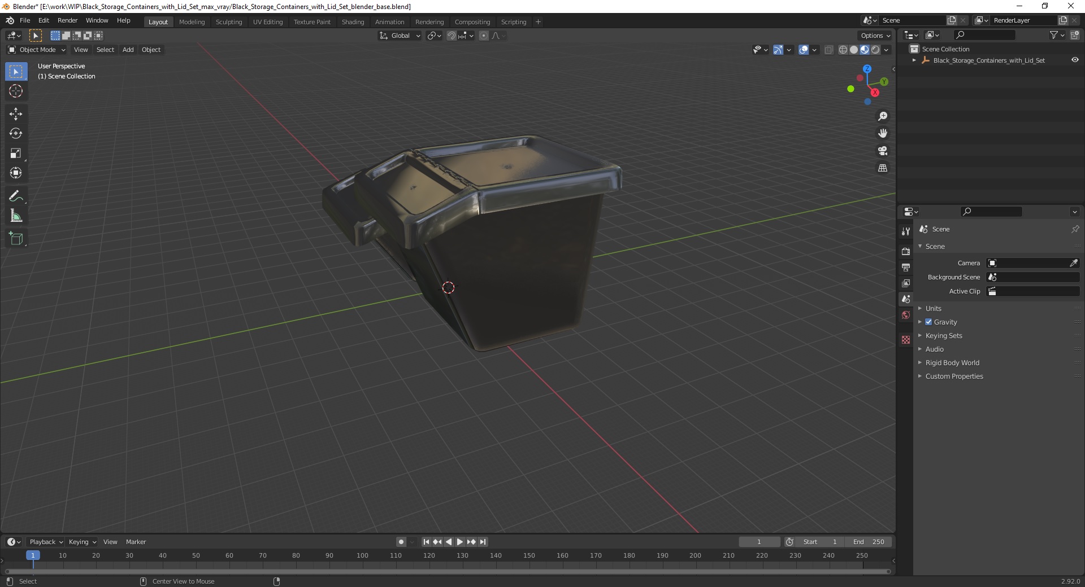The image size is (1085, 587).
Task: Hide Black_Storage_Containers_with_Lid_Set collection
Action: 1075,60
